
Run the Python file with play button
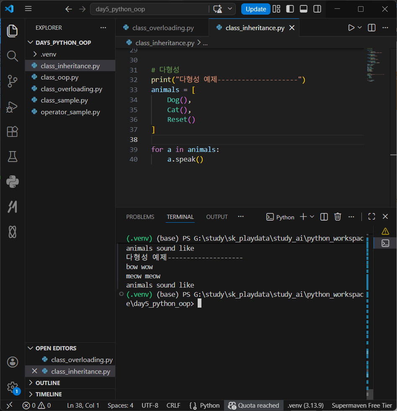coord(351,28)
